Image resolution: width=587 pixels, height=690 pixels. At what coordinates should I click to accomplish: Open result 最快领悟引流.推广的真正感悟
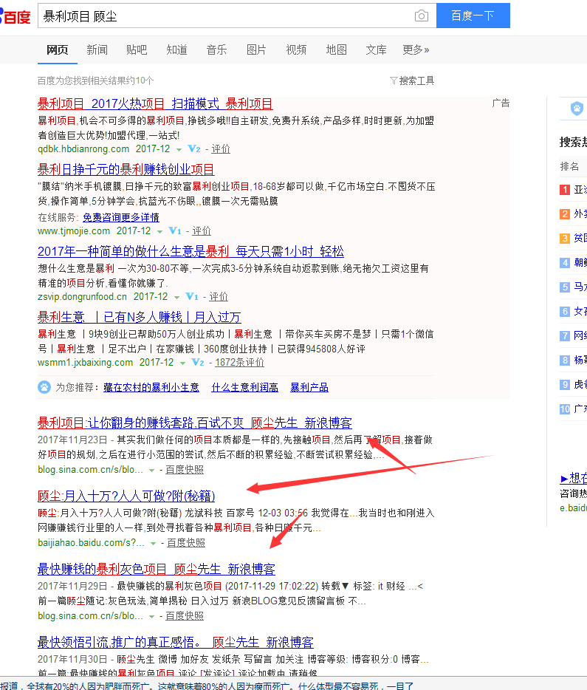tap(176, 642)
